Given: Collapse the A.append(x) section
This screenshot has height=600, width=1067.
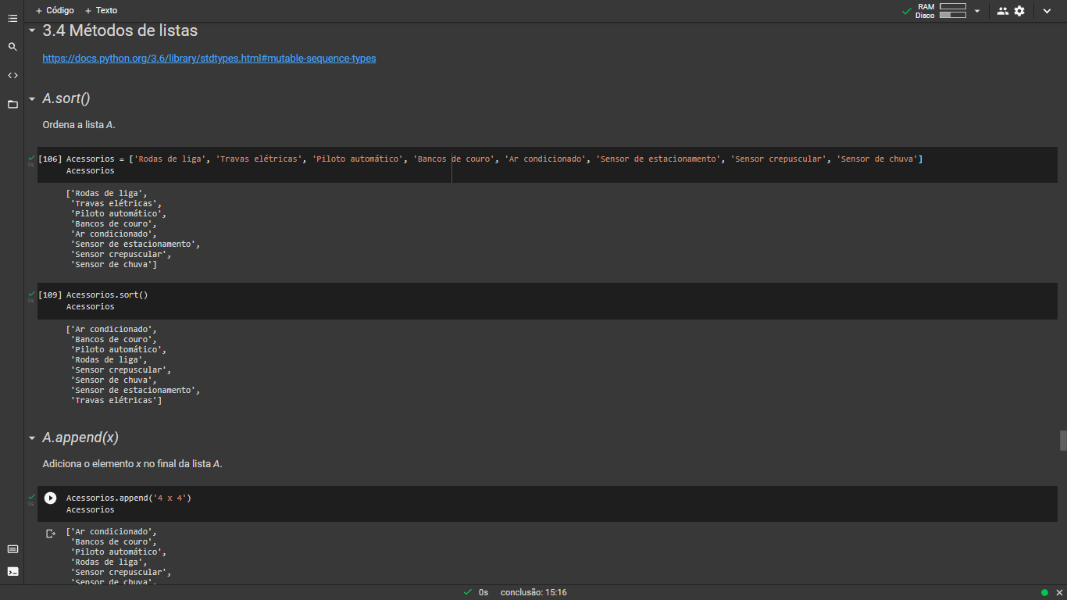Looking at the screenshot, I should pos(32,438).
